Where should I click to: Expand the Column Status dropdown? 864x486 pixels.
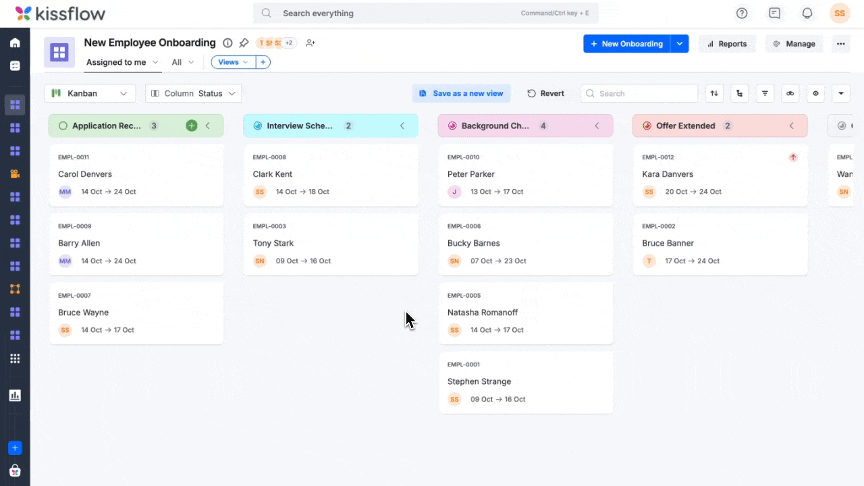(194, 94)
